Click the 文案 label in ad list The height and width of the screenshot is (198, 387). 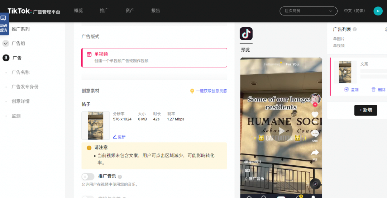(364, 64)
